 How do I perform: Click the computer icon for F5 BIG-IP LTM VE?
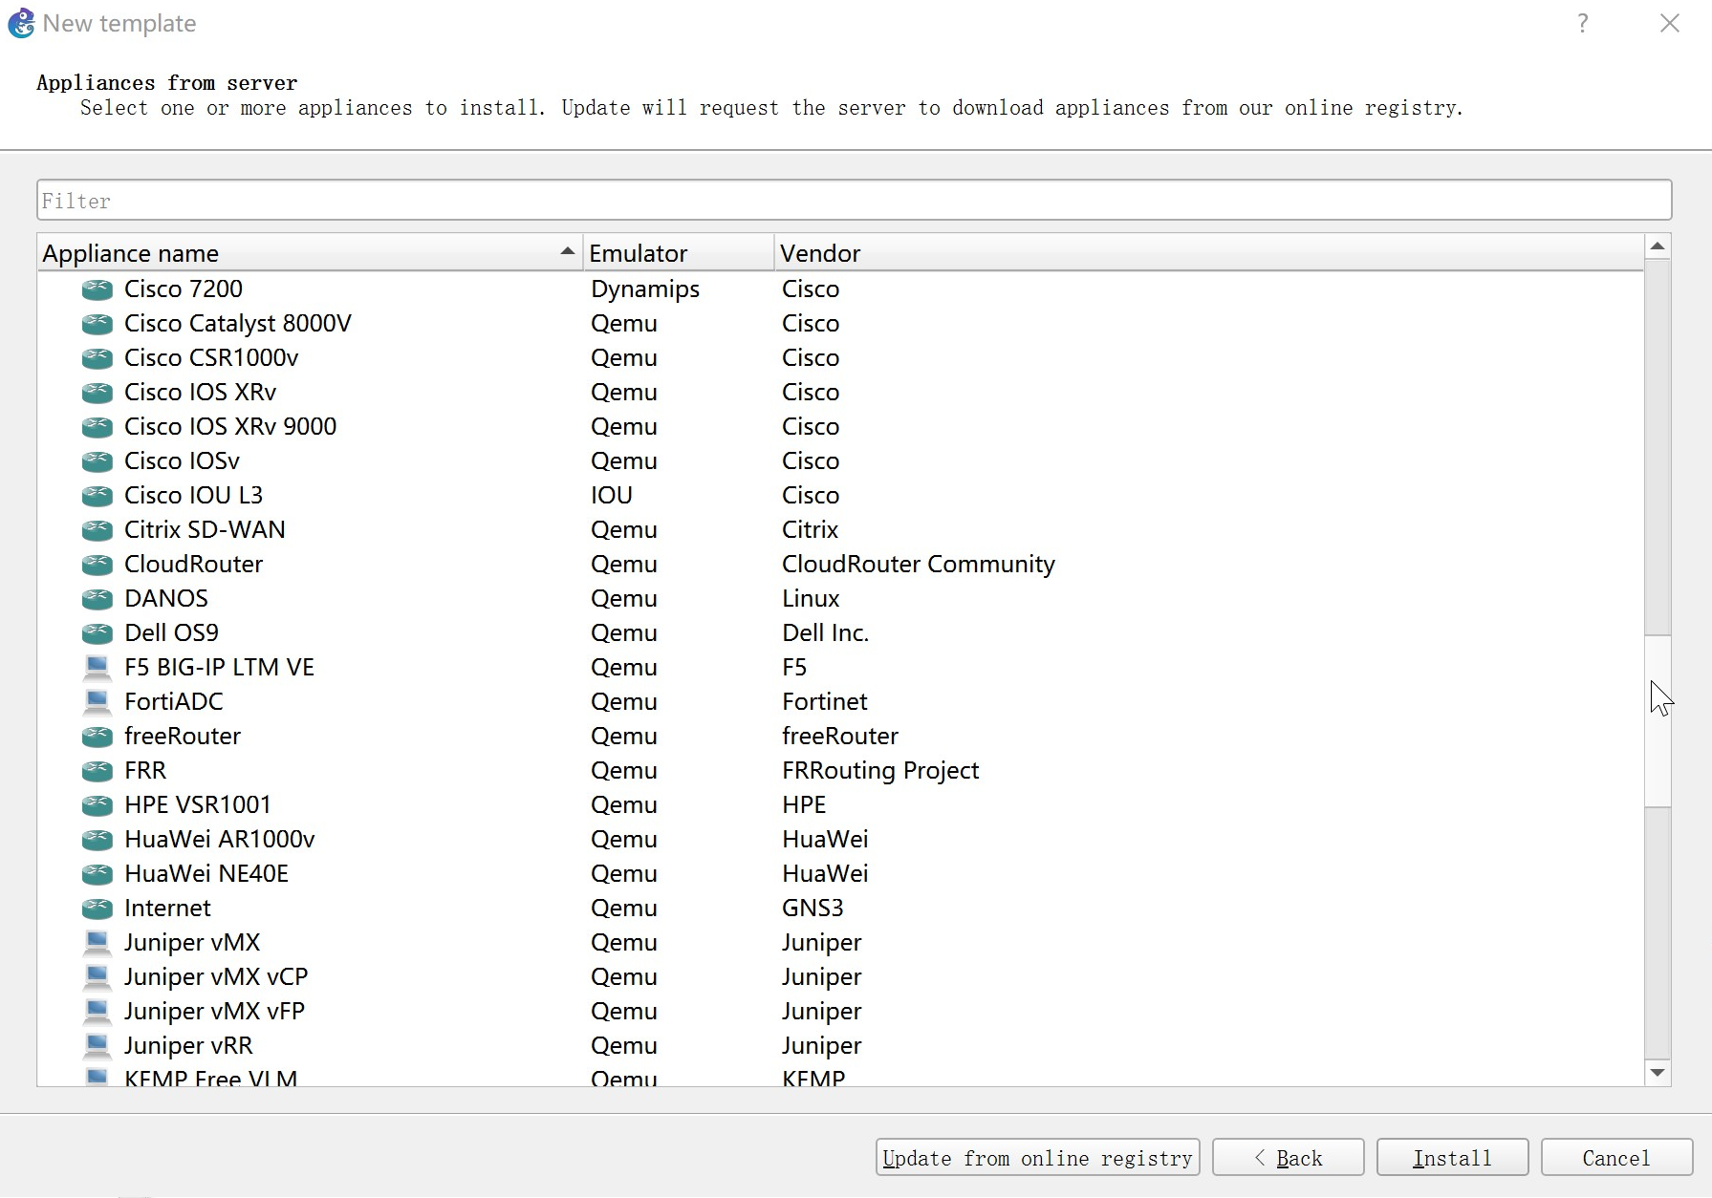97,668
